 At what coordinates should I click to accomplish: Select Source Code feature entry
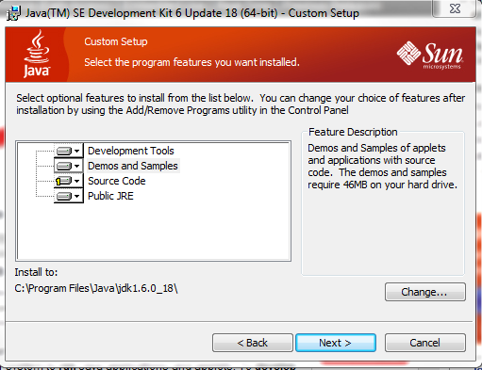[x=117, y=181]
